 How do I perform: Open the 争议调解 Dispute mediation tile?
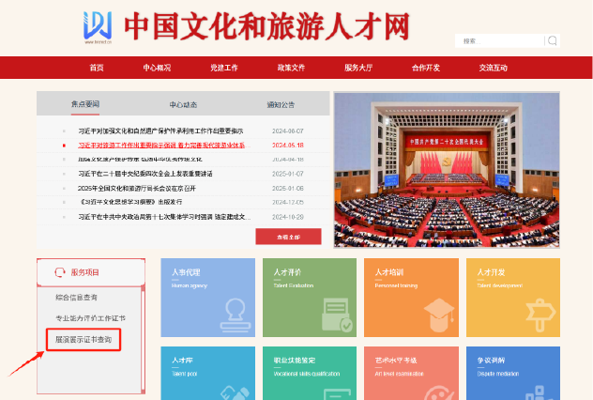513,373
